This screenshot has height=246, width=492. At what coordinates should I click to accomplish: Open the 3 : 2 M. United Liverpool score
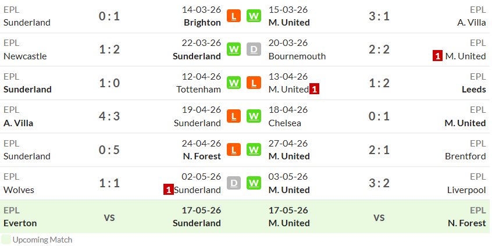379,183
